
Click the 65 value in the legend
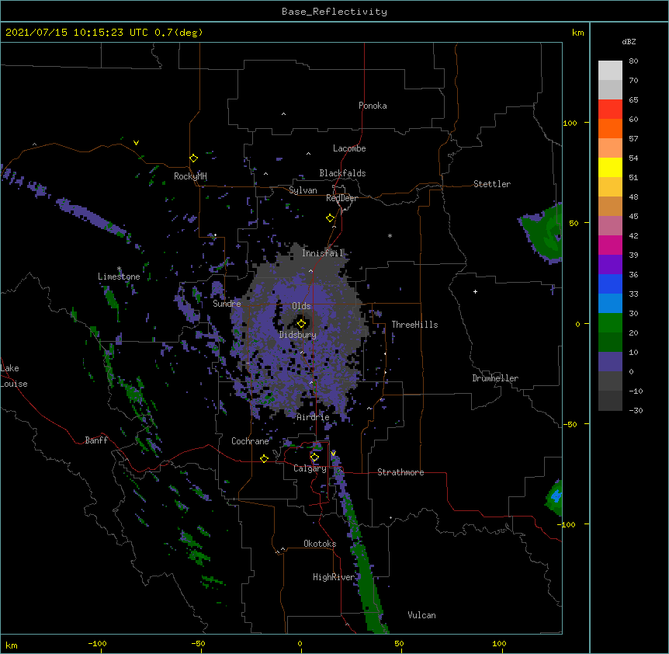(633, 100)
